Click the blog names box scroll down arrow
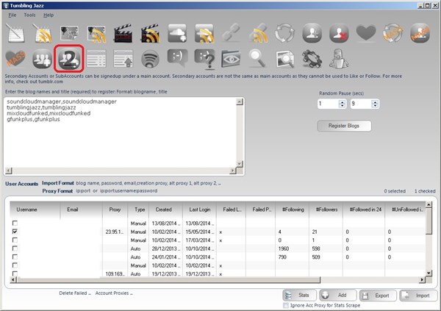 tap(240, 163)
